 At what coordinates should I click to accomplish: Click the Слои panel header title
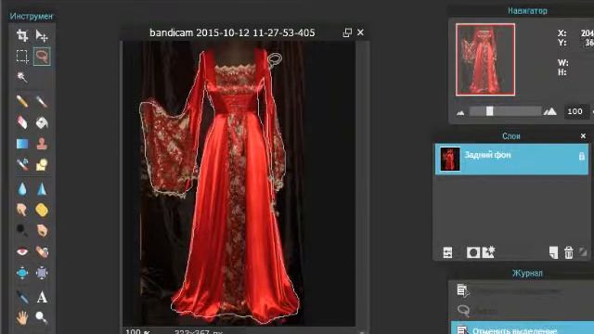pyautogui.click(x=511, y=136)
